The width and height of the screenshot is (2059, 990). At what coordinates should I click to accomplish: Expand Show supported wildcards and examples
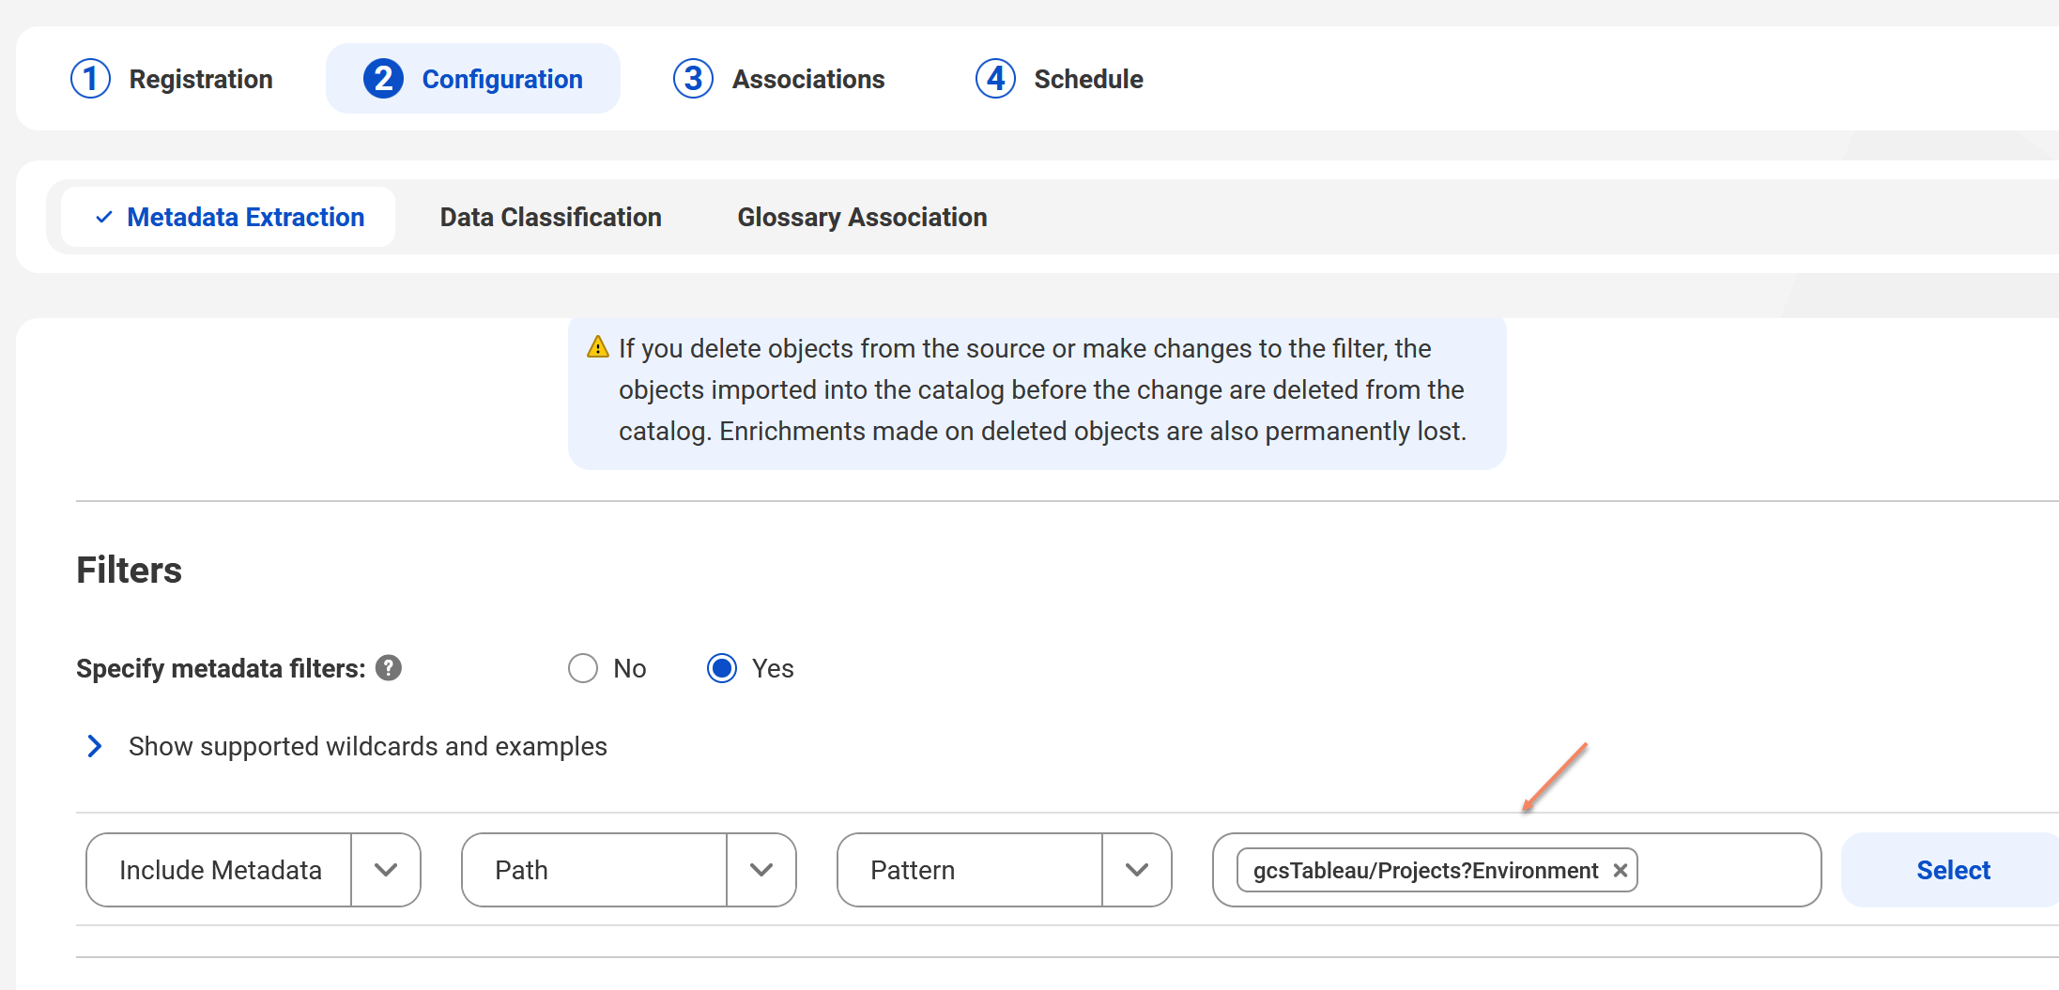95,746
